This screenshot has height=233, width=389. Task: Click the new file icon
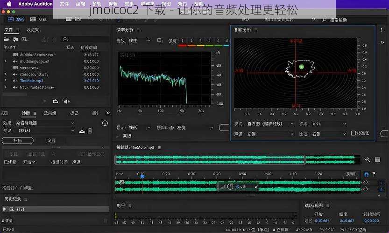point(24,39)
